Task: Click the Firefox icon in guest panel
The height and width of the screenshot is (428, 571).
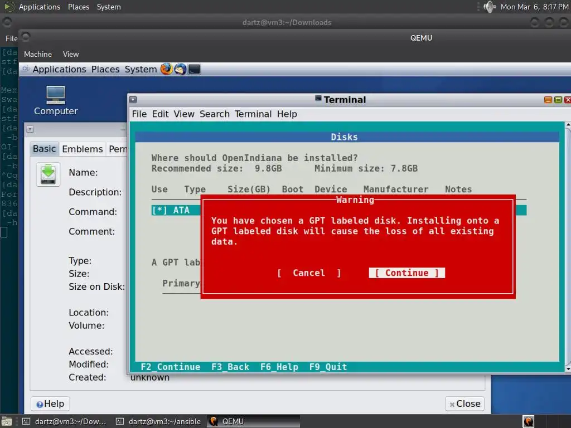Action: click(166, 69)
